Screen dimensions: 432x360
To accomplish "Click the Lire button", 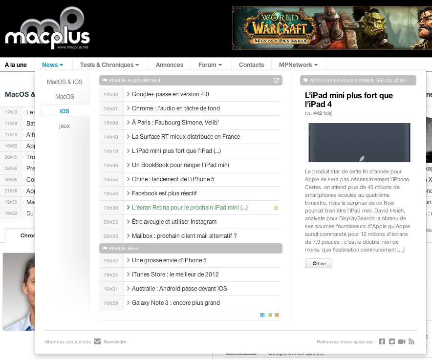I will click(x=319, y=264).
